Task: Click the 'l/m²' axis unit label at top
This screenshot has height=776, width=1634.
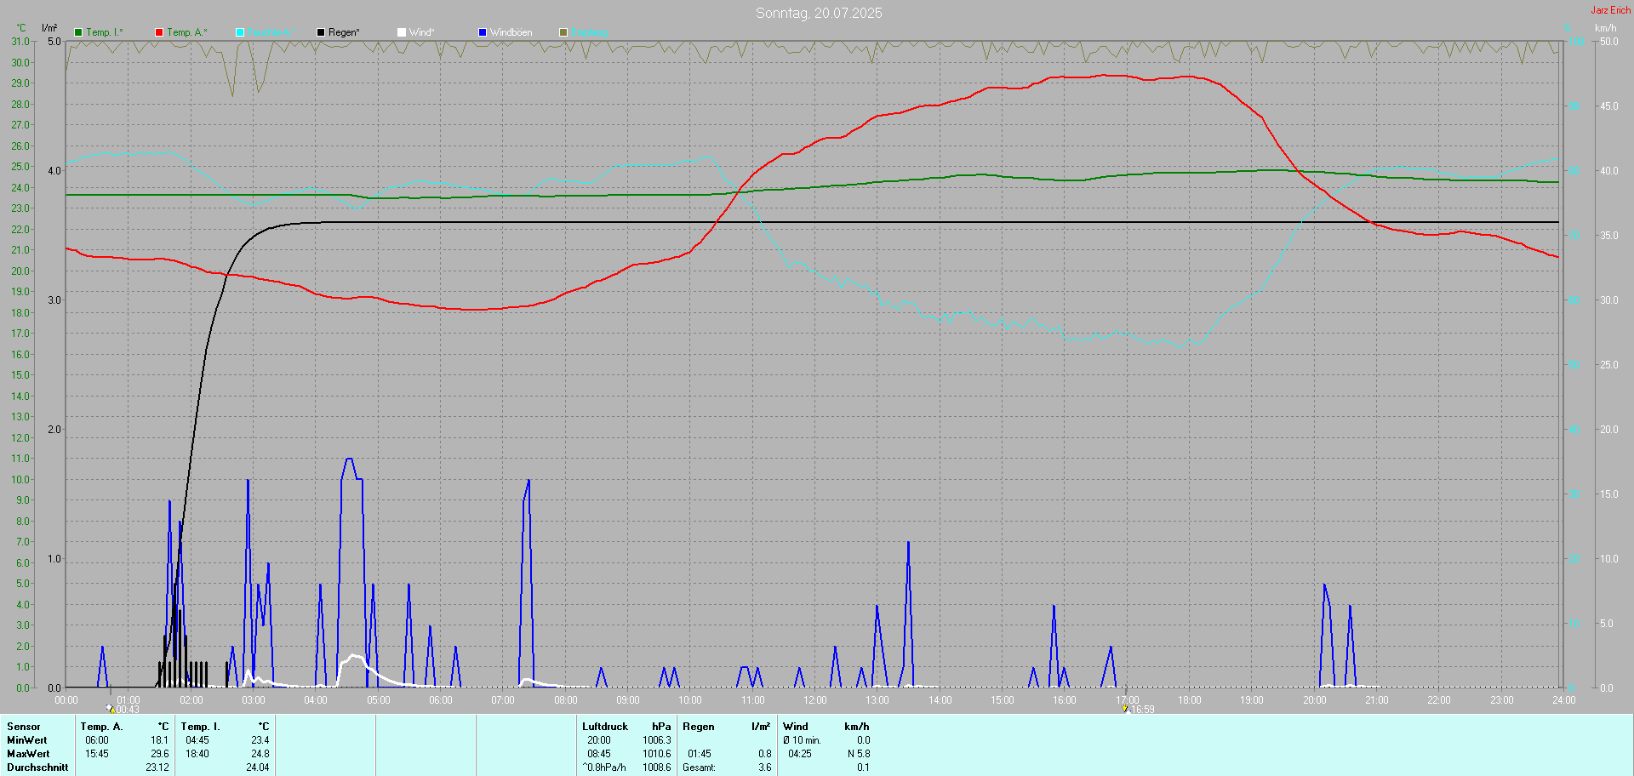Action: [49, 28]
